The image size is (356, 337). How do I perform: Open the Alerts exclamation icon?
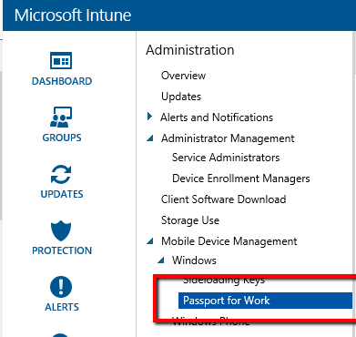[x=61, y=287]
